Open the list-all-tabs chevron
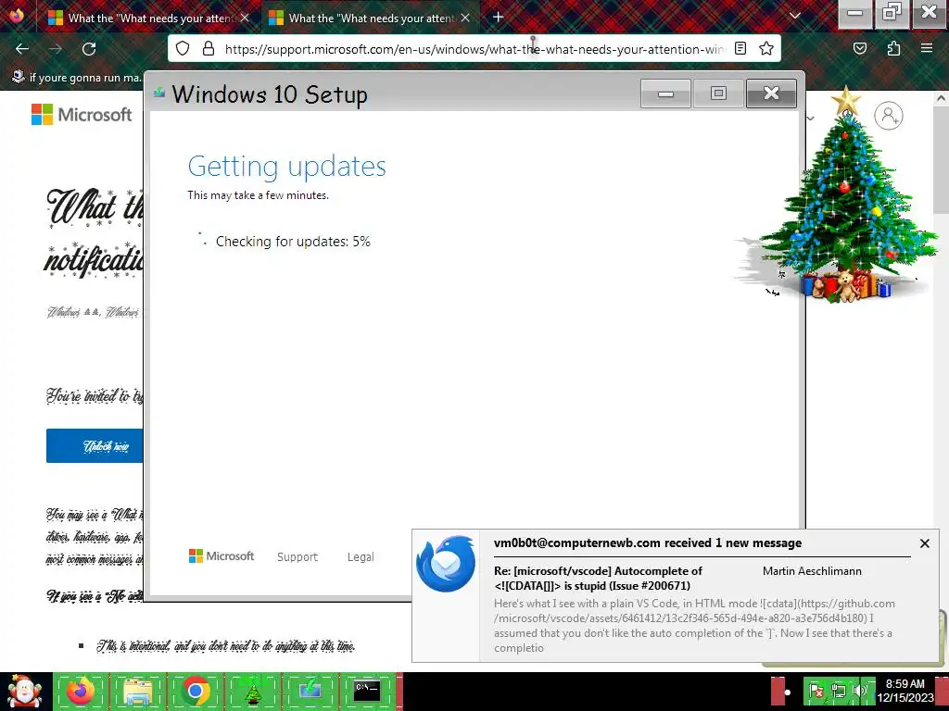This screenshot has width=949, height=711. tap(795, 17)
